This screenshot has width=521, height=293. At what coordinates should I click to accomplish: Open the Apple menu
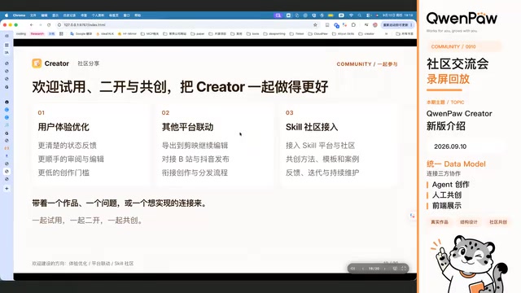[7, 15]
